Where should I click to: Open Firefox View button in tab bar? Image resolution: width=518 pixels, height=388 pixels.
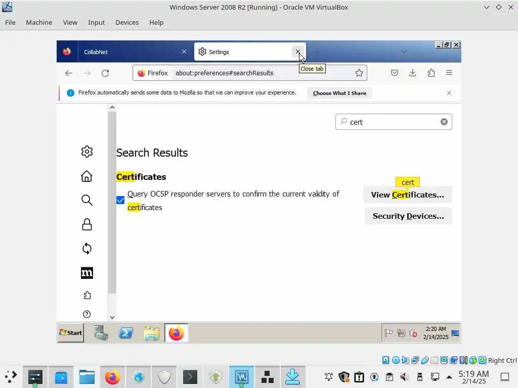click(67, 52)
